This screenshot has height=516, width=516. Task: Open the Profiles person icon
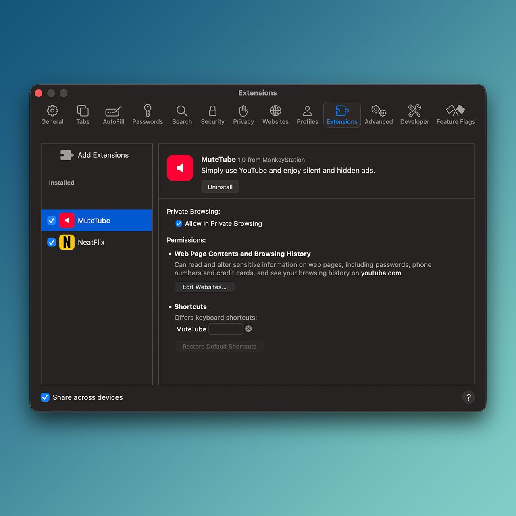307,110
